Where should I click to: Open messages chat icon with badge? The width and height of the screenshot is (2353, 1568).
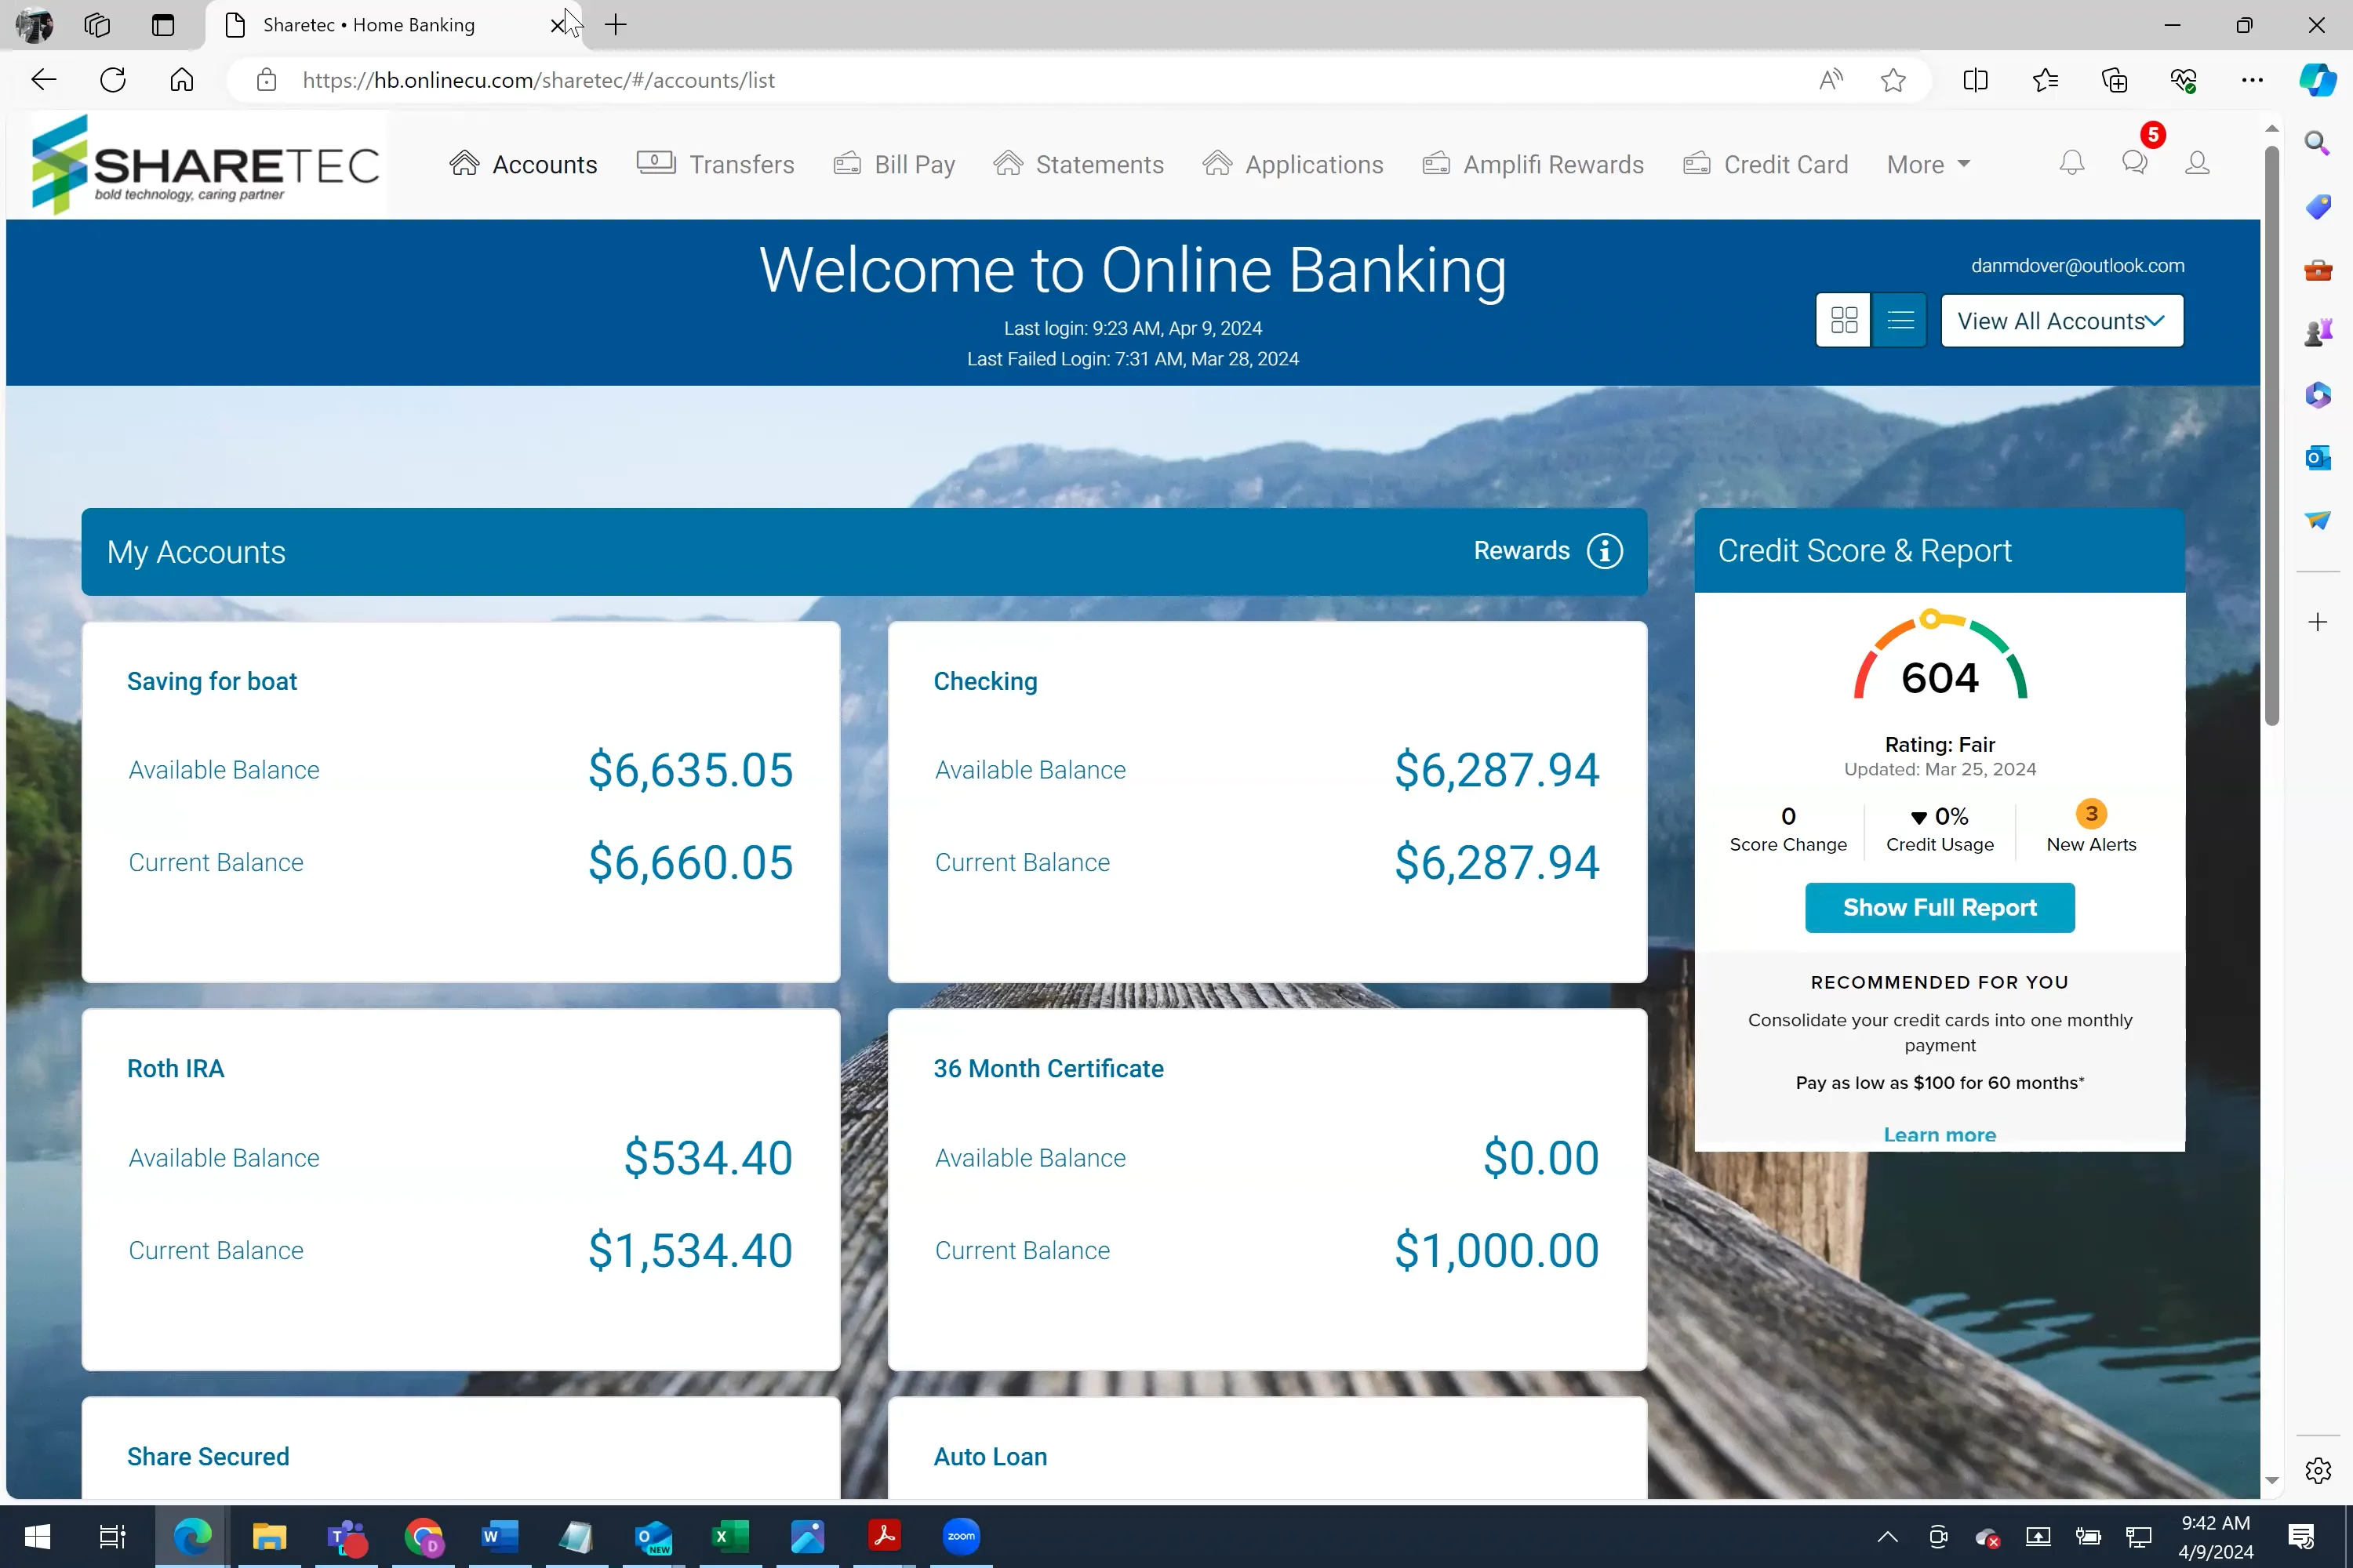point(2135,163)
